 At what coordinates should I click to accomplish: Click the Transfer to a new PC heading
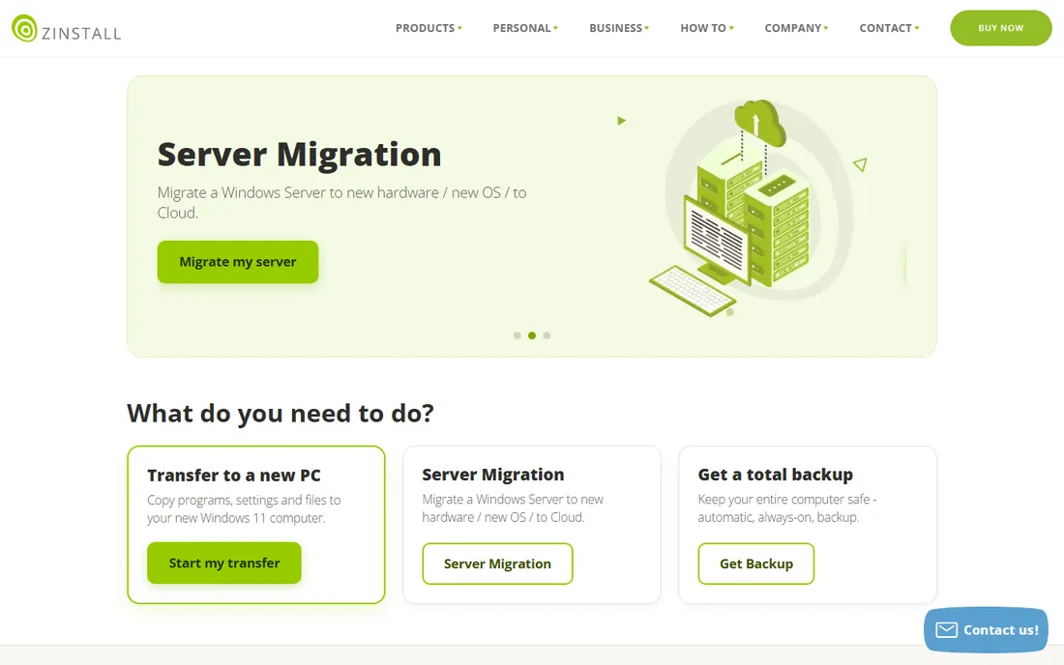coord(234,476)
